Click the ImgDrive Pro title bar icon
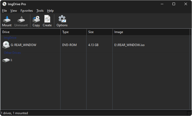 click(x=4, y=4)
